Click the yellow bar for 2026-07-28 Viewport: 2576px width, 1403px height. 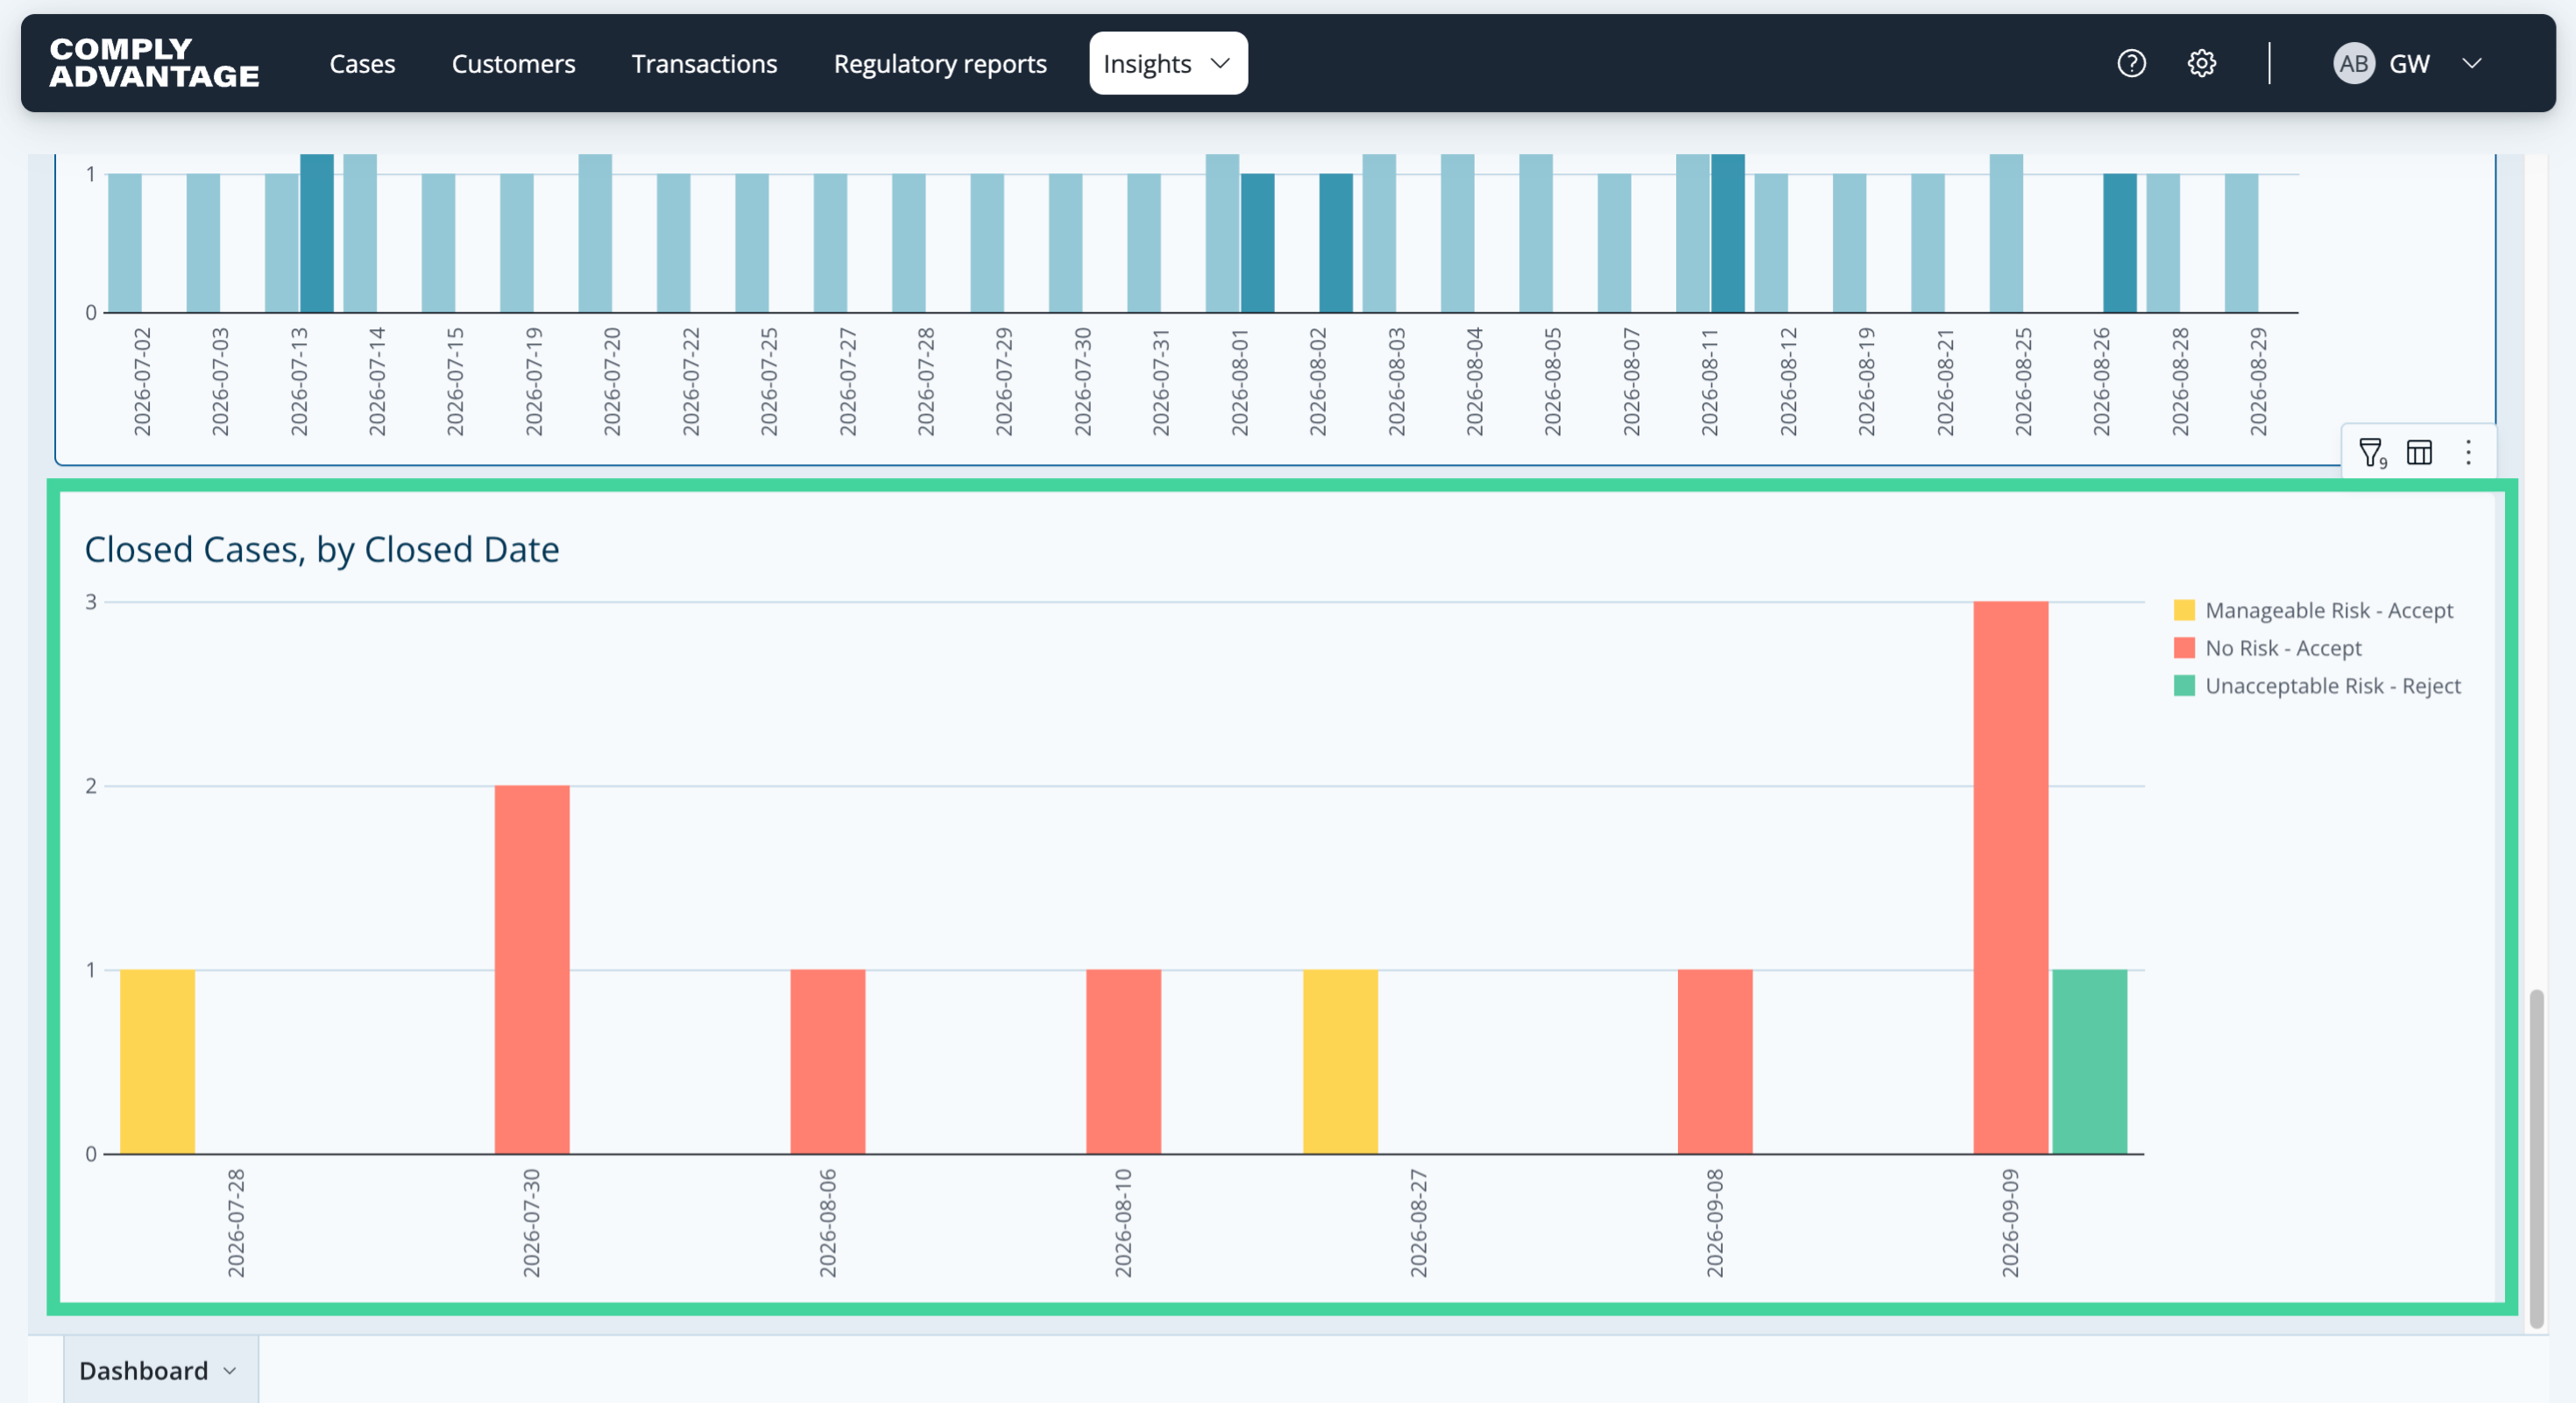(x=157, y=1061)
